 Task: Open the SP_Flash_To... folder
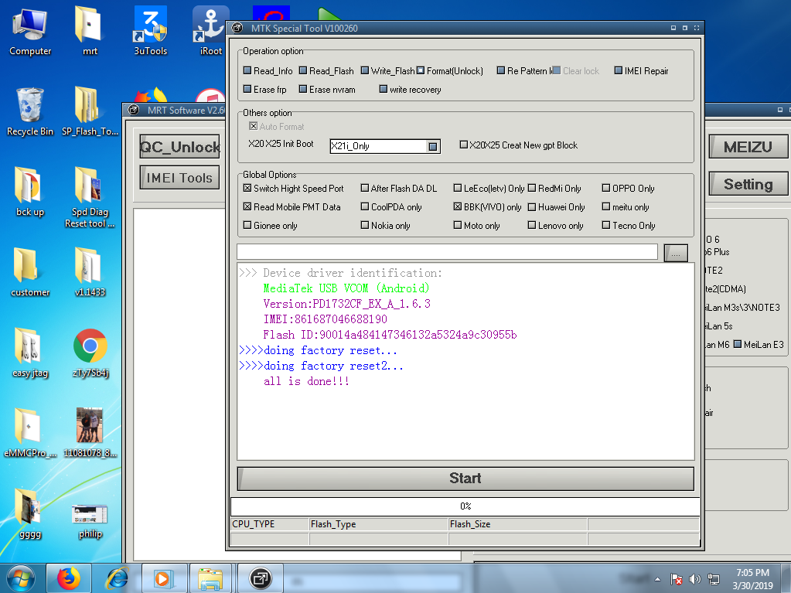[90, 112]
